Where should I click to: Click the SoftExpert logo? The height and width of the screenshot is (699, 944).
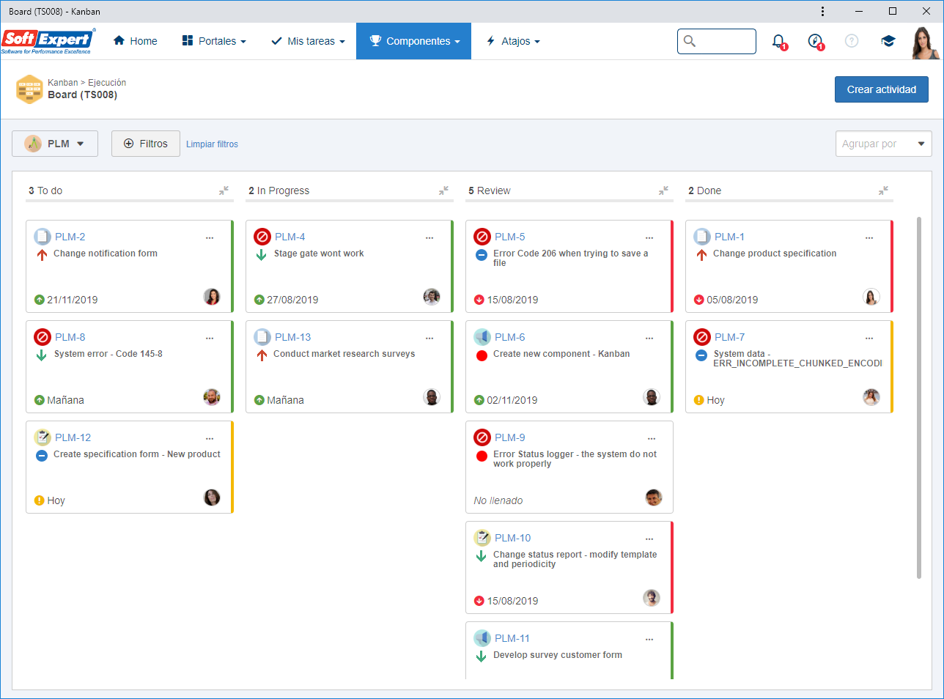pyautogui.click(x=48, y=41)
